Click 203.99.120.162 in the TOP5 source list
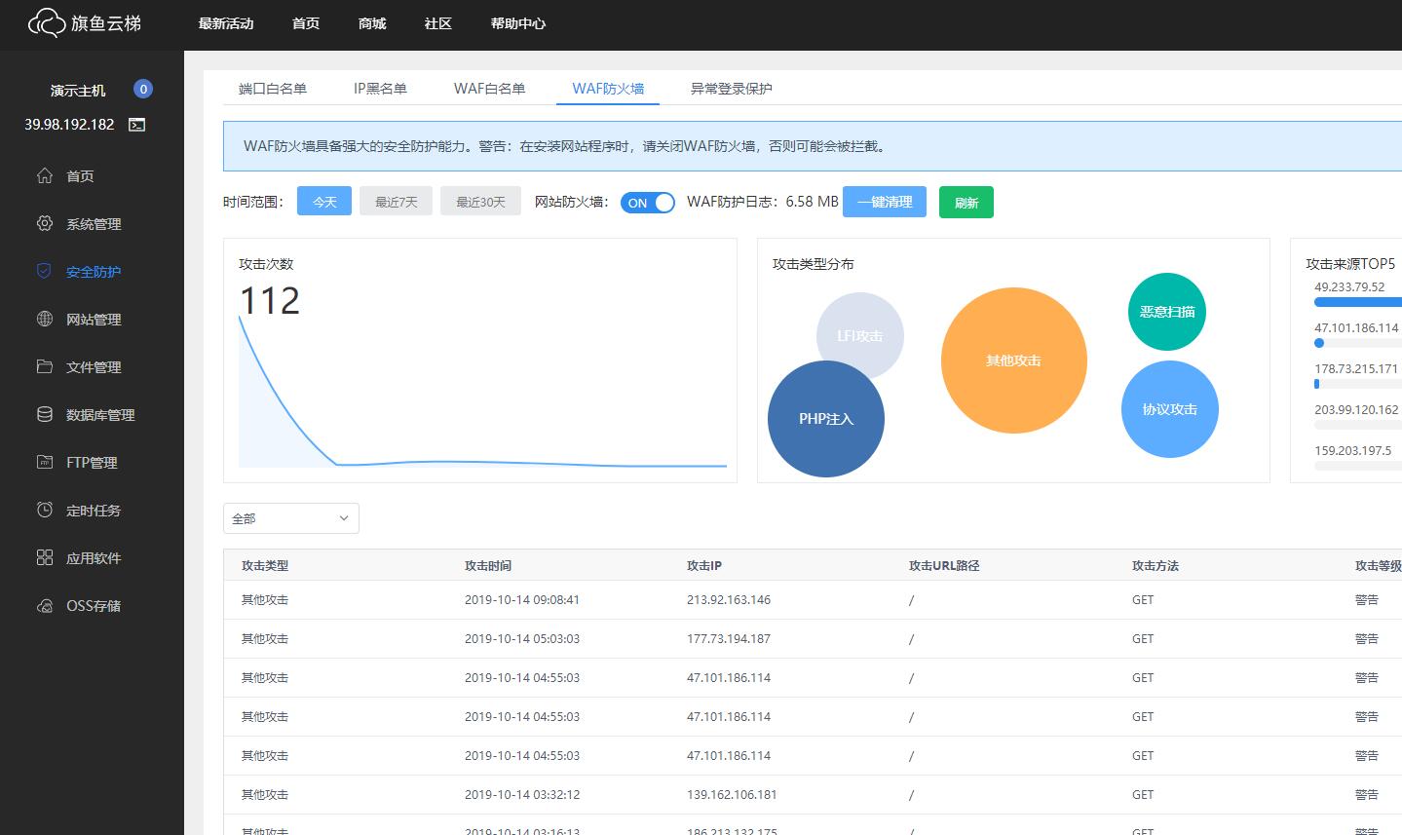The height and width of the screenshot is (835, 1402). coord(1356,410)
